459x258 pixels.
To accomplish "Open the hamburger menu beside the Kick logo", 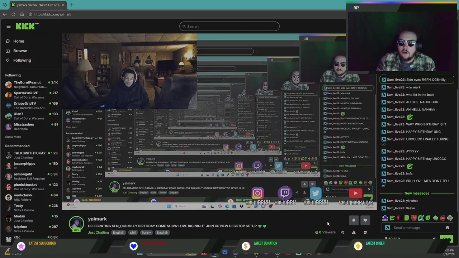I will [8, 26].
